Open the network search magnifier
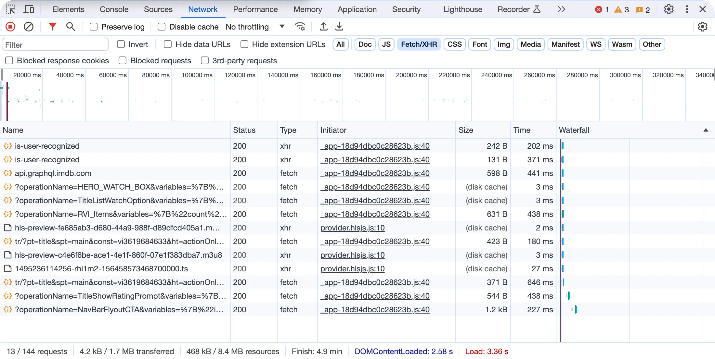Viewport: 715px width, 359px height. coord(71,27)
